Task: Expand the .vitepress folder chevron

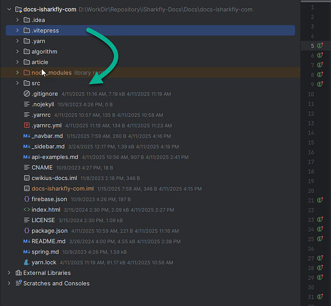Action: (x=17, y=31)
